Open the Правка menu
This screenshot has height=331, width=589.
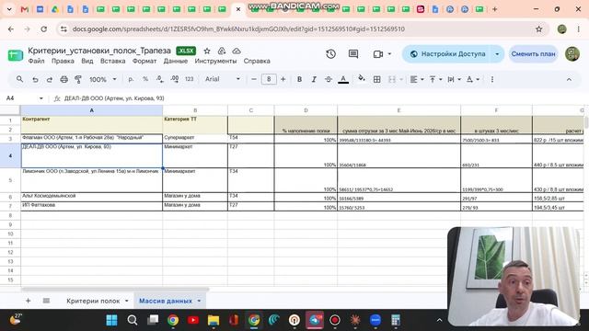pyautogui.click(x=63, y=61)
